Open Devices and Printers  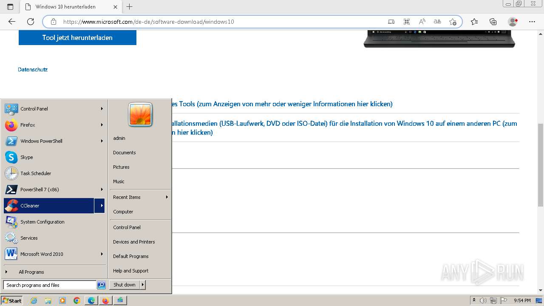(x=140, y=242)
